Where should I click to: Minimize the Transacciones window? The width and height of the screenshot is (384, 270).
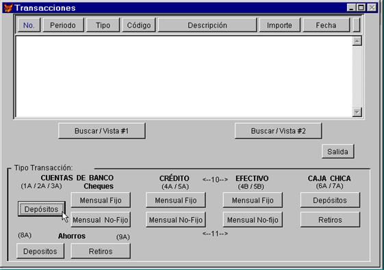point(351,8)
